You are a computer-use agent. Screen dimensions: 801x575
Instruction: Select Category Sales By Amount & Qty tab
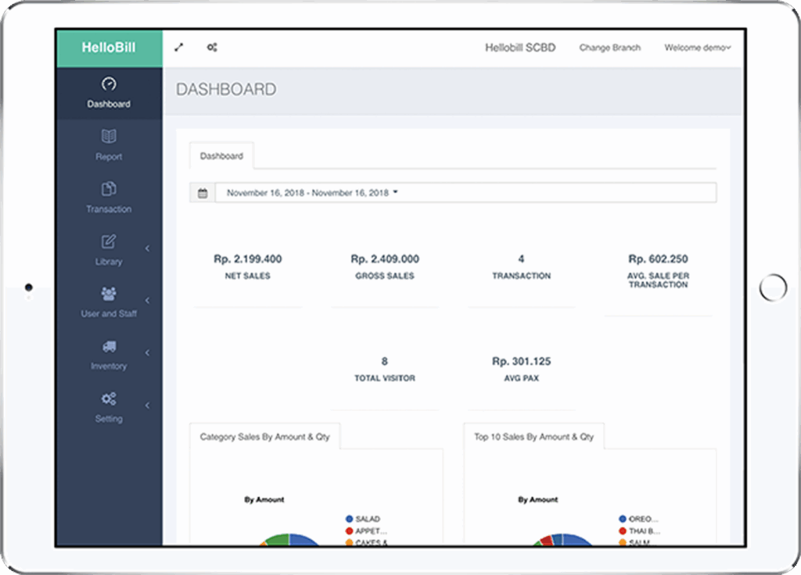pyautogui.click(x=264, y=437)
